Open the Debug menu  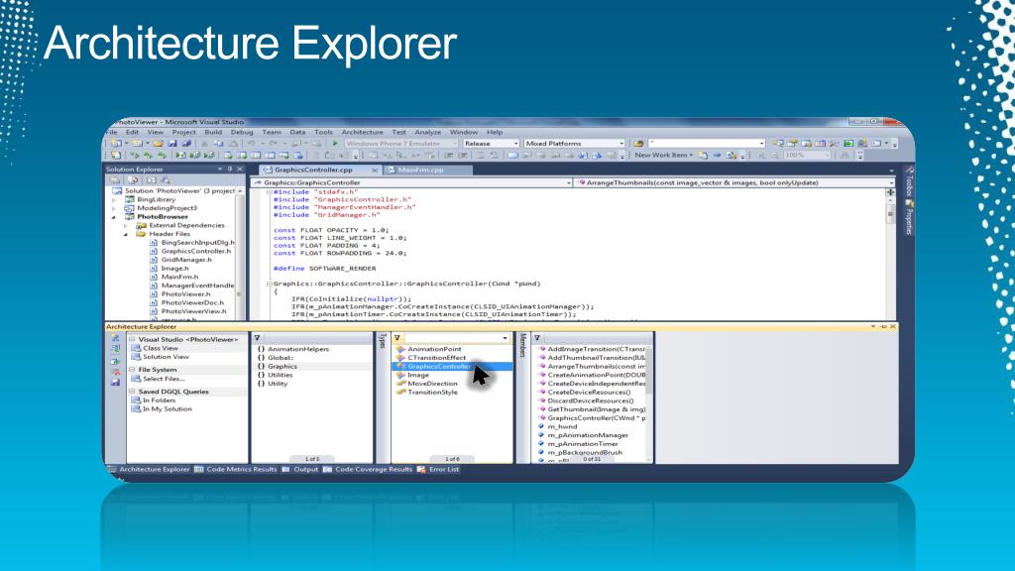pyautogui.click(x=242, y=132)
